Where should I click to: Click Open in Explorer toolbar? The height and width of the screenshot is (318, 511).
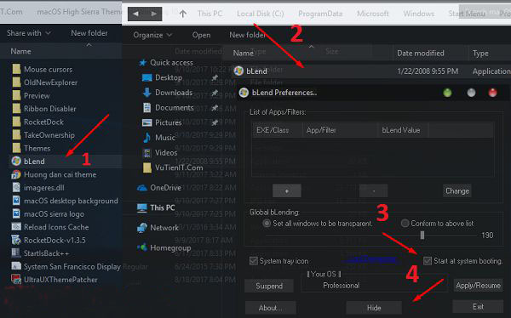coord(201,35)
